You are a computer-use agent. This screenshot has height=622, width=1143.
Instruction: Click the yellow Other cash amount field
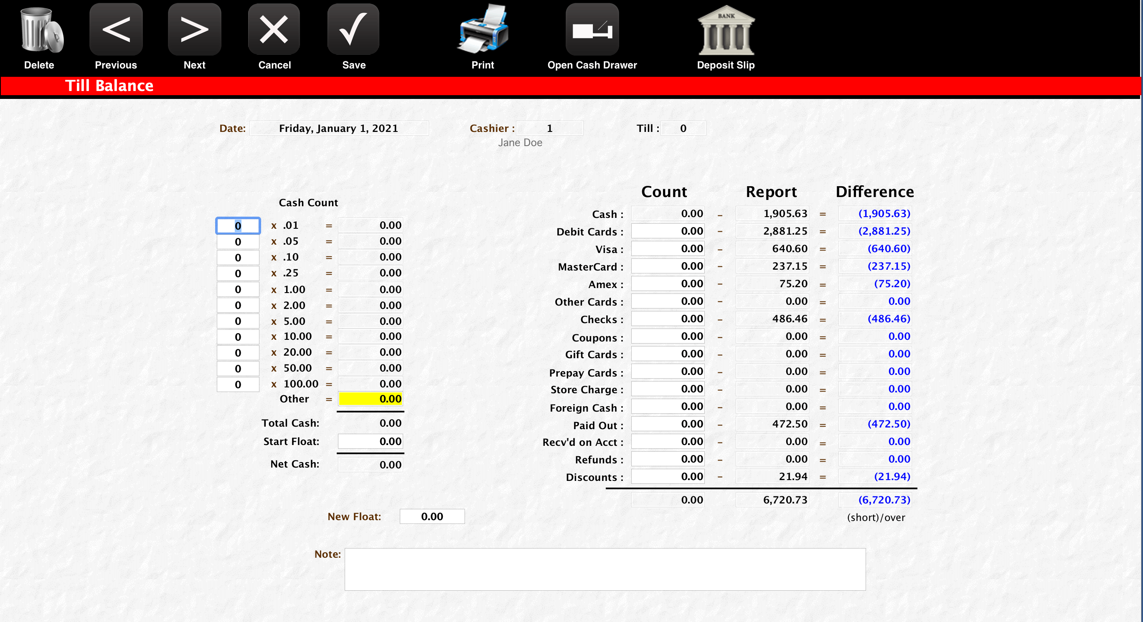coord(371,399)
